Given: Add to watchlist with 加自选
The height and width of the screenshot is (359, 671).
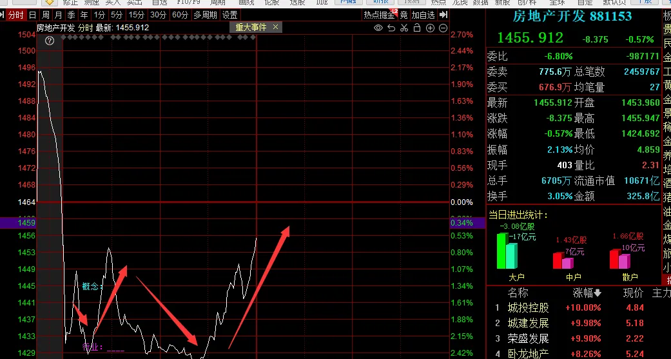Looking at the screenshot, I should point(423,15).
